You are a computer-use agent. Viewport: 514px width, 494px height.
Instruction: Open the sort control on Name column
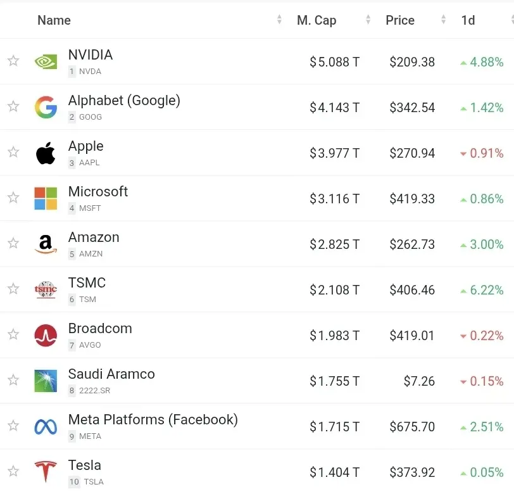(x=278, y=20)
